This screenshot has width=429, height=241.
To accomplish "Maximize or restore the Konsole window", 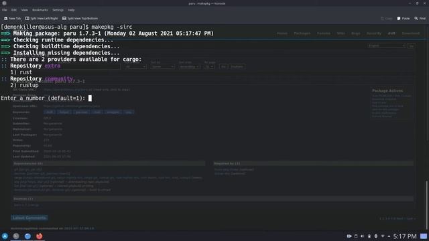I will [x=417, y=3].
